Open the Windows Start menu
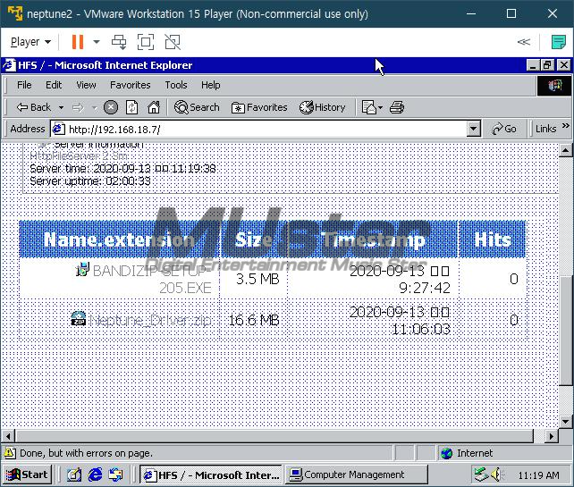This screenshot has height=487, width=574. coord(28,474)
